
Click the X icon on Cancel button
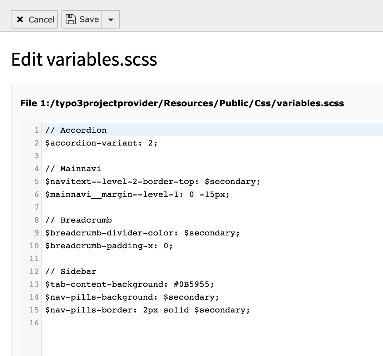tap(20, 20)
